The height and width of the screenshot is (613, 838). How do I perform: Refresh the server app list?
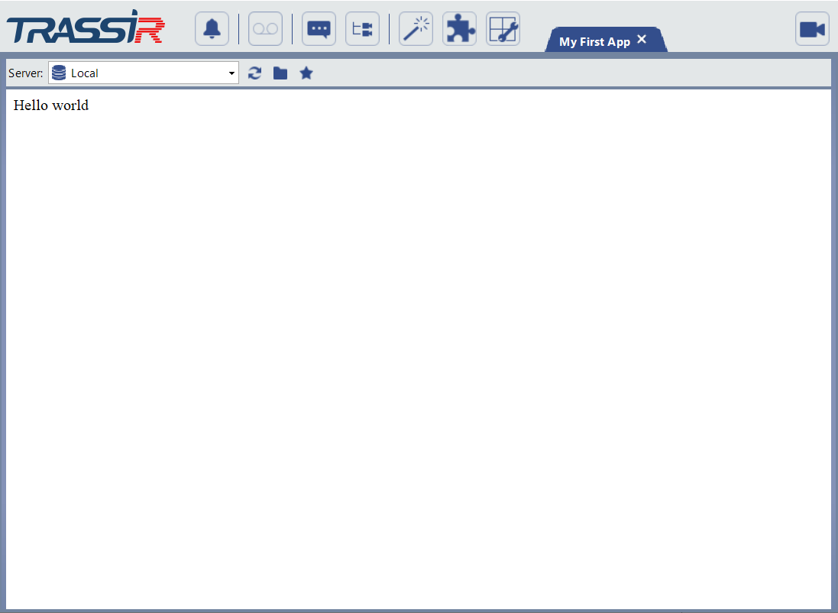tap(255, 73)
